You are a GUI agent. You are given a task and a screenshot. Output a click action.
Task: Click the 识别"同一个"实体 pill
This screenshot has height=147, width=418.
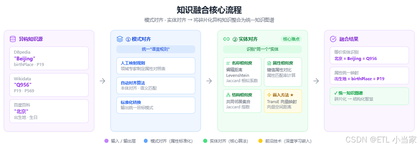pyautogui.click(x=262, y=49)
